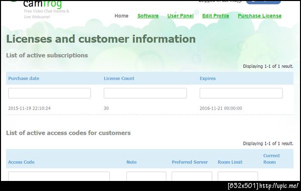Select expiry value 2016-11-21 00:00:00
The width and height of the screenshot is (301, 191).
(x=221, y=108)
